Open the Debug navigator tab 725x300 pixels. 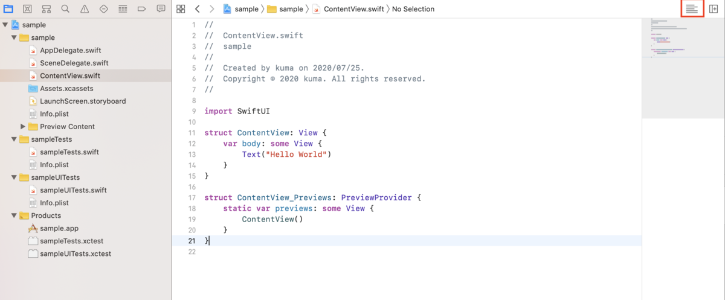click(123, 9)
